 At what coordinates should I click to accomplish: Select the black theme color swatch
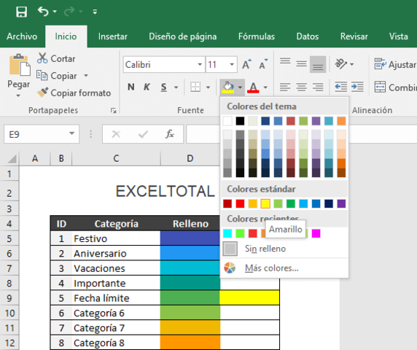click(x=240, y=121)
